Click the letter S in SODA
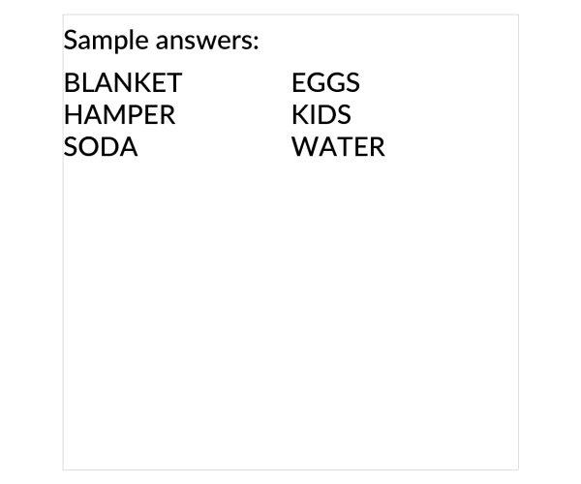Viewport: 581px width, 484px height. (71, 146)
